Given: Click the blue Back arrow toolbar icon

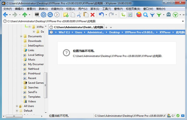Looking at the screenshot, I should pyautogui.click(x=5, y=15).
